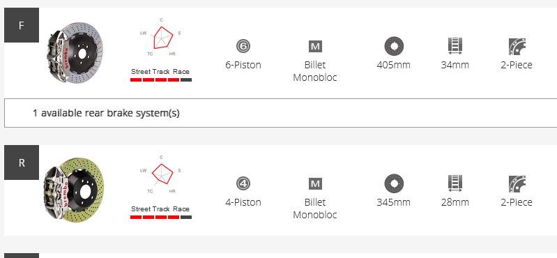Select the F front axle label
Image resolution: width=557 pixels, height=258 pixels.
(x=22, y=25)
